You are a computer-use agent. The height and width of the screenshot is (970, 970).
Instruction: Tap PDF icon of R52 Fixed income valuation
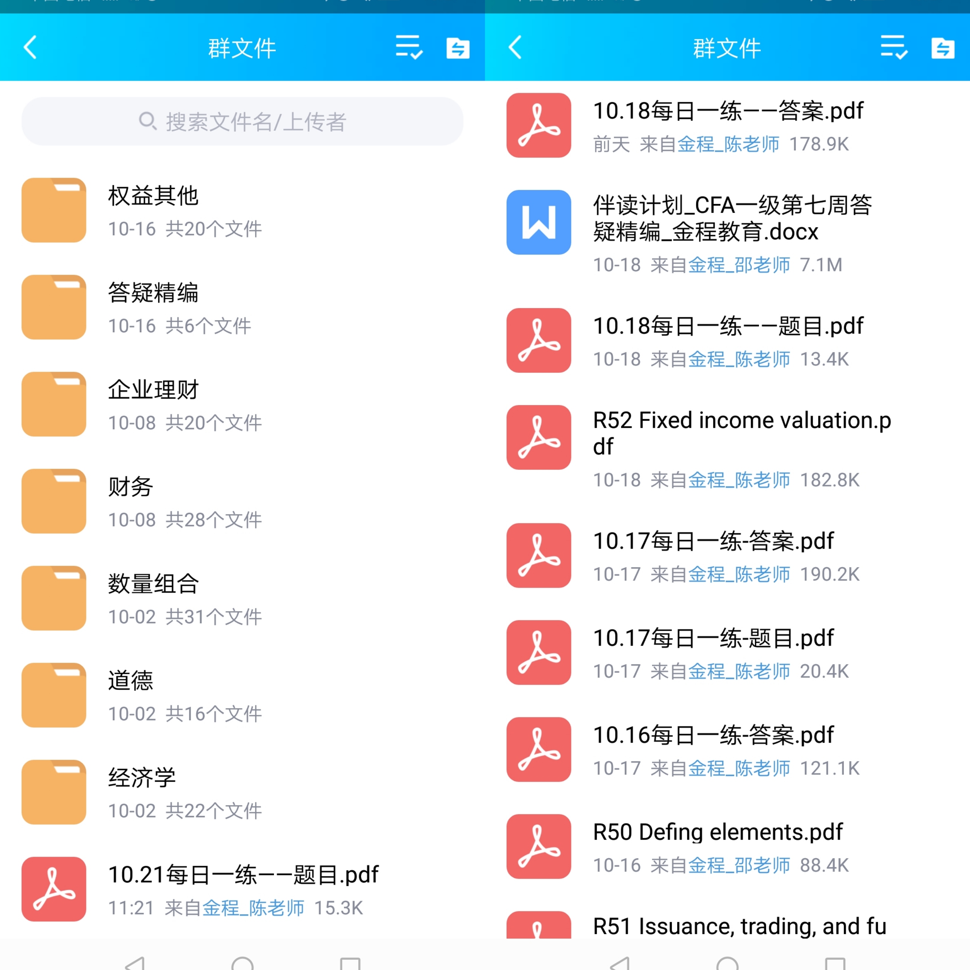click(539, 437)
